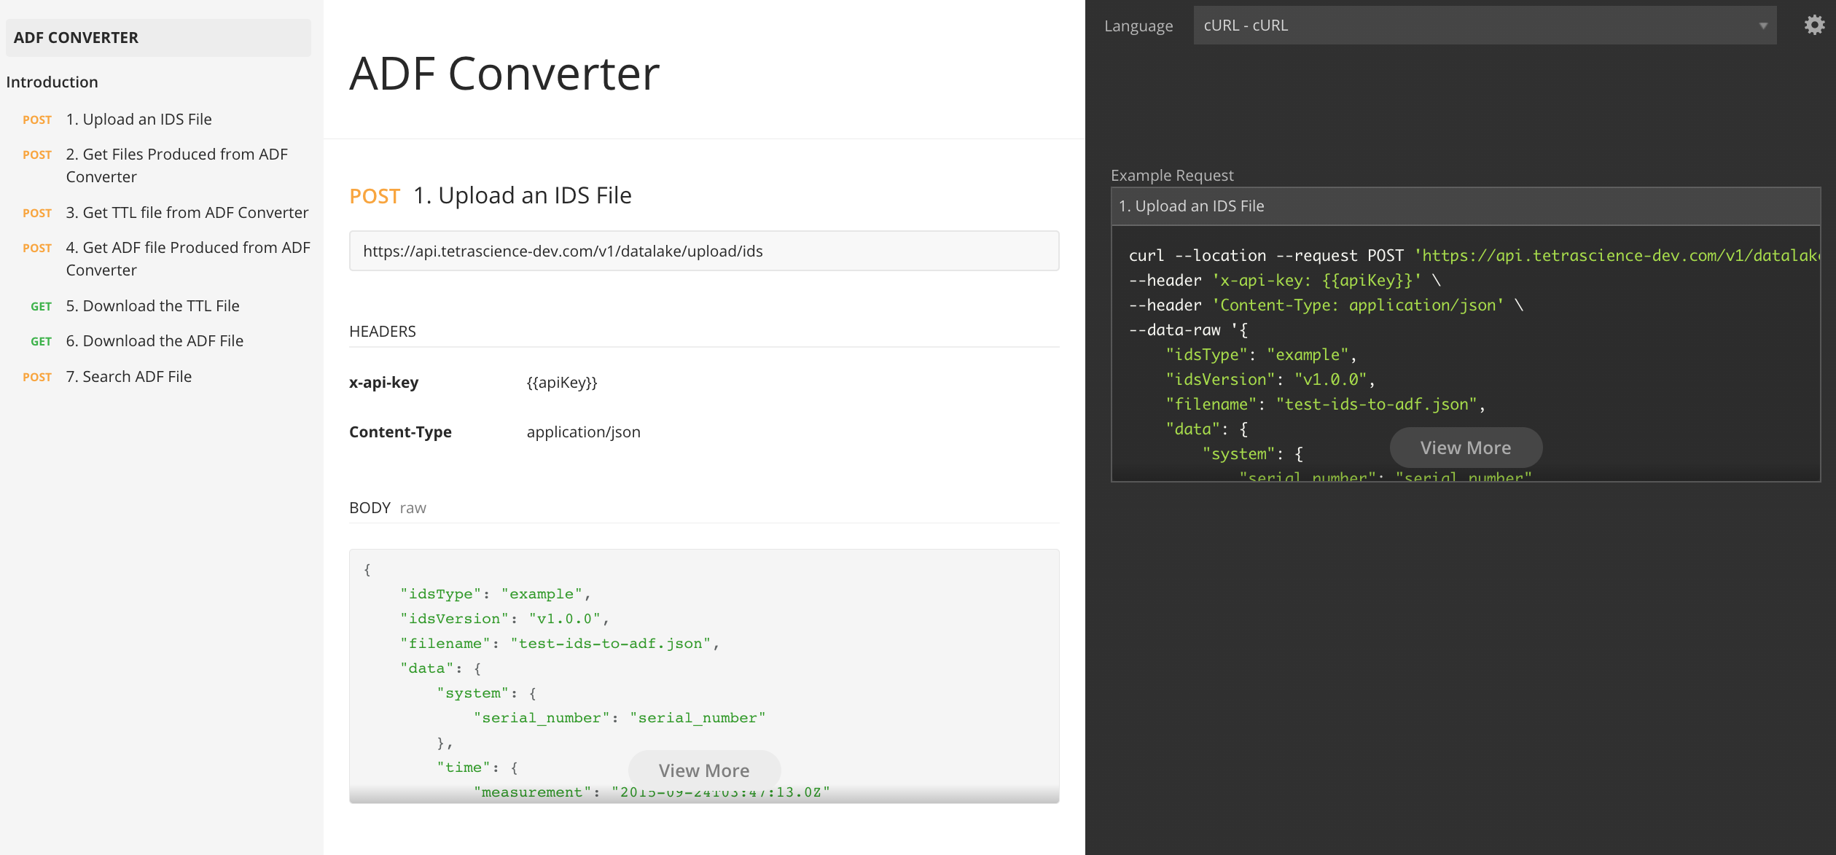Click the {{apiKey}} header value

point(562,383)
